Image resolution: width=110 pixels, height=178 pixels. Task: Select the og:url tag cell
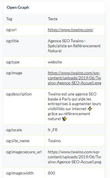point(24,30)
